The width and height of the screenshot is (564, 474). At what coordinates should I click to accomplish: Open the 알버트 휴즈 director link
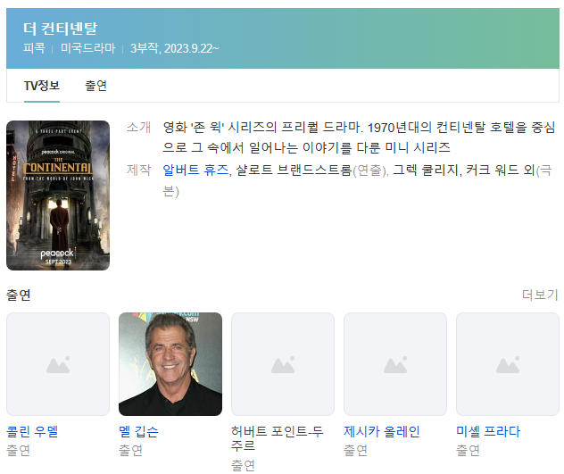(x=195, y=170)
